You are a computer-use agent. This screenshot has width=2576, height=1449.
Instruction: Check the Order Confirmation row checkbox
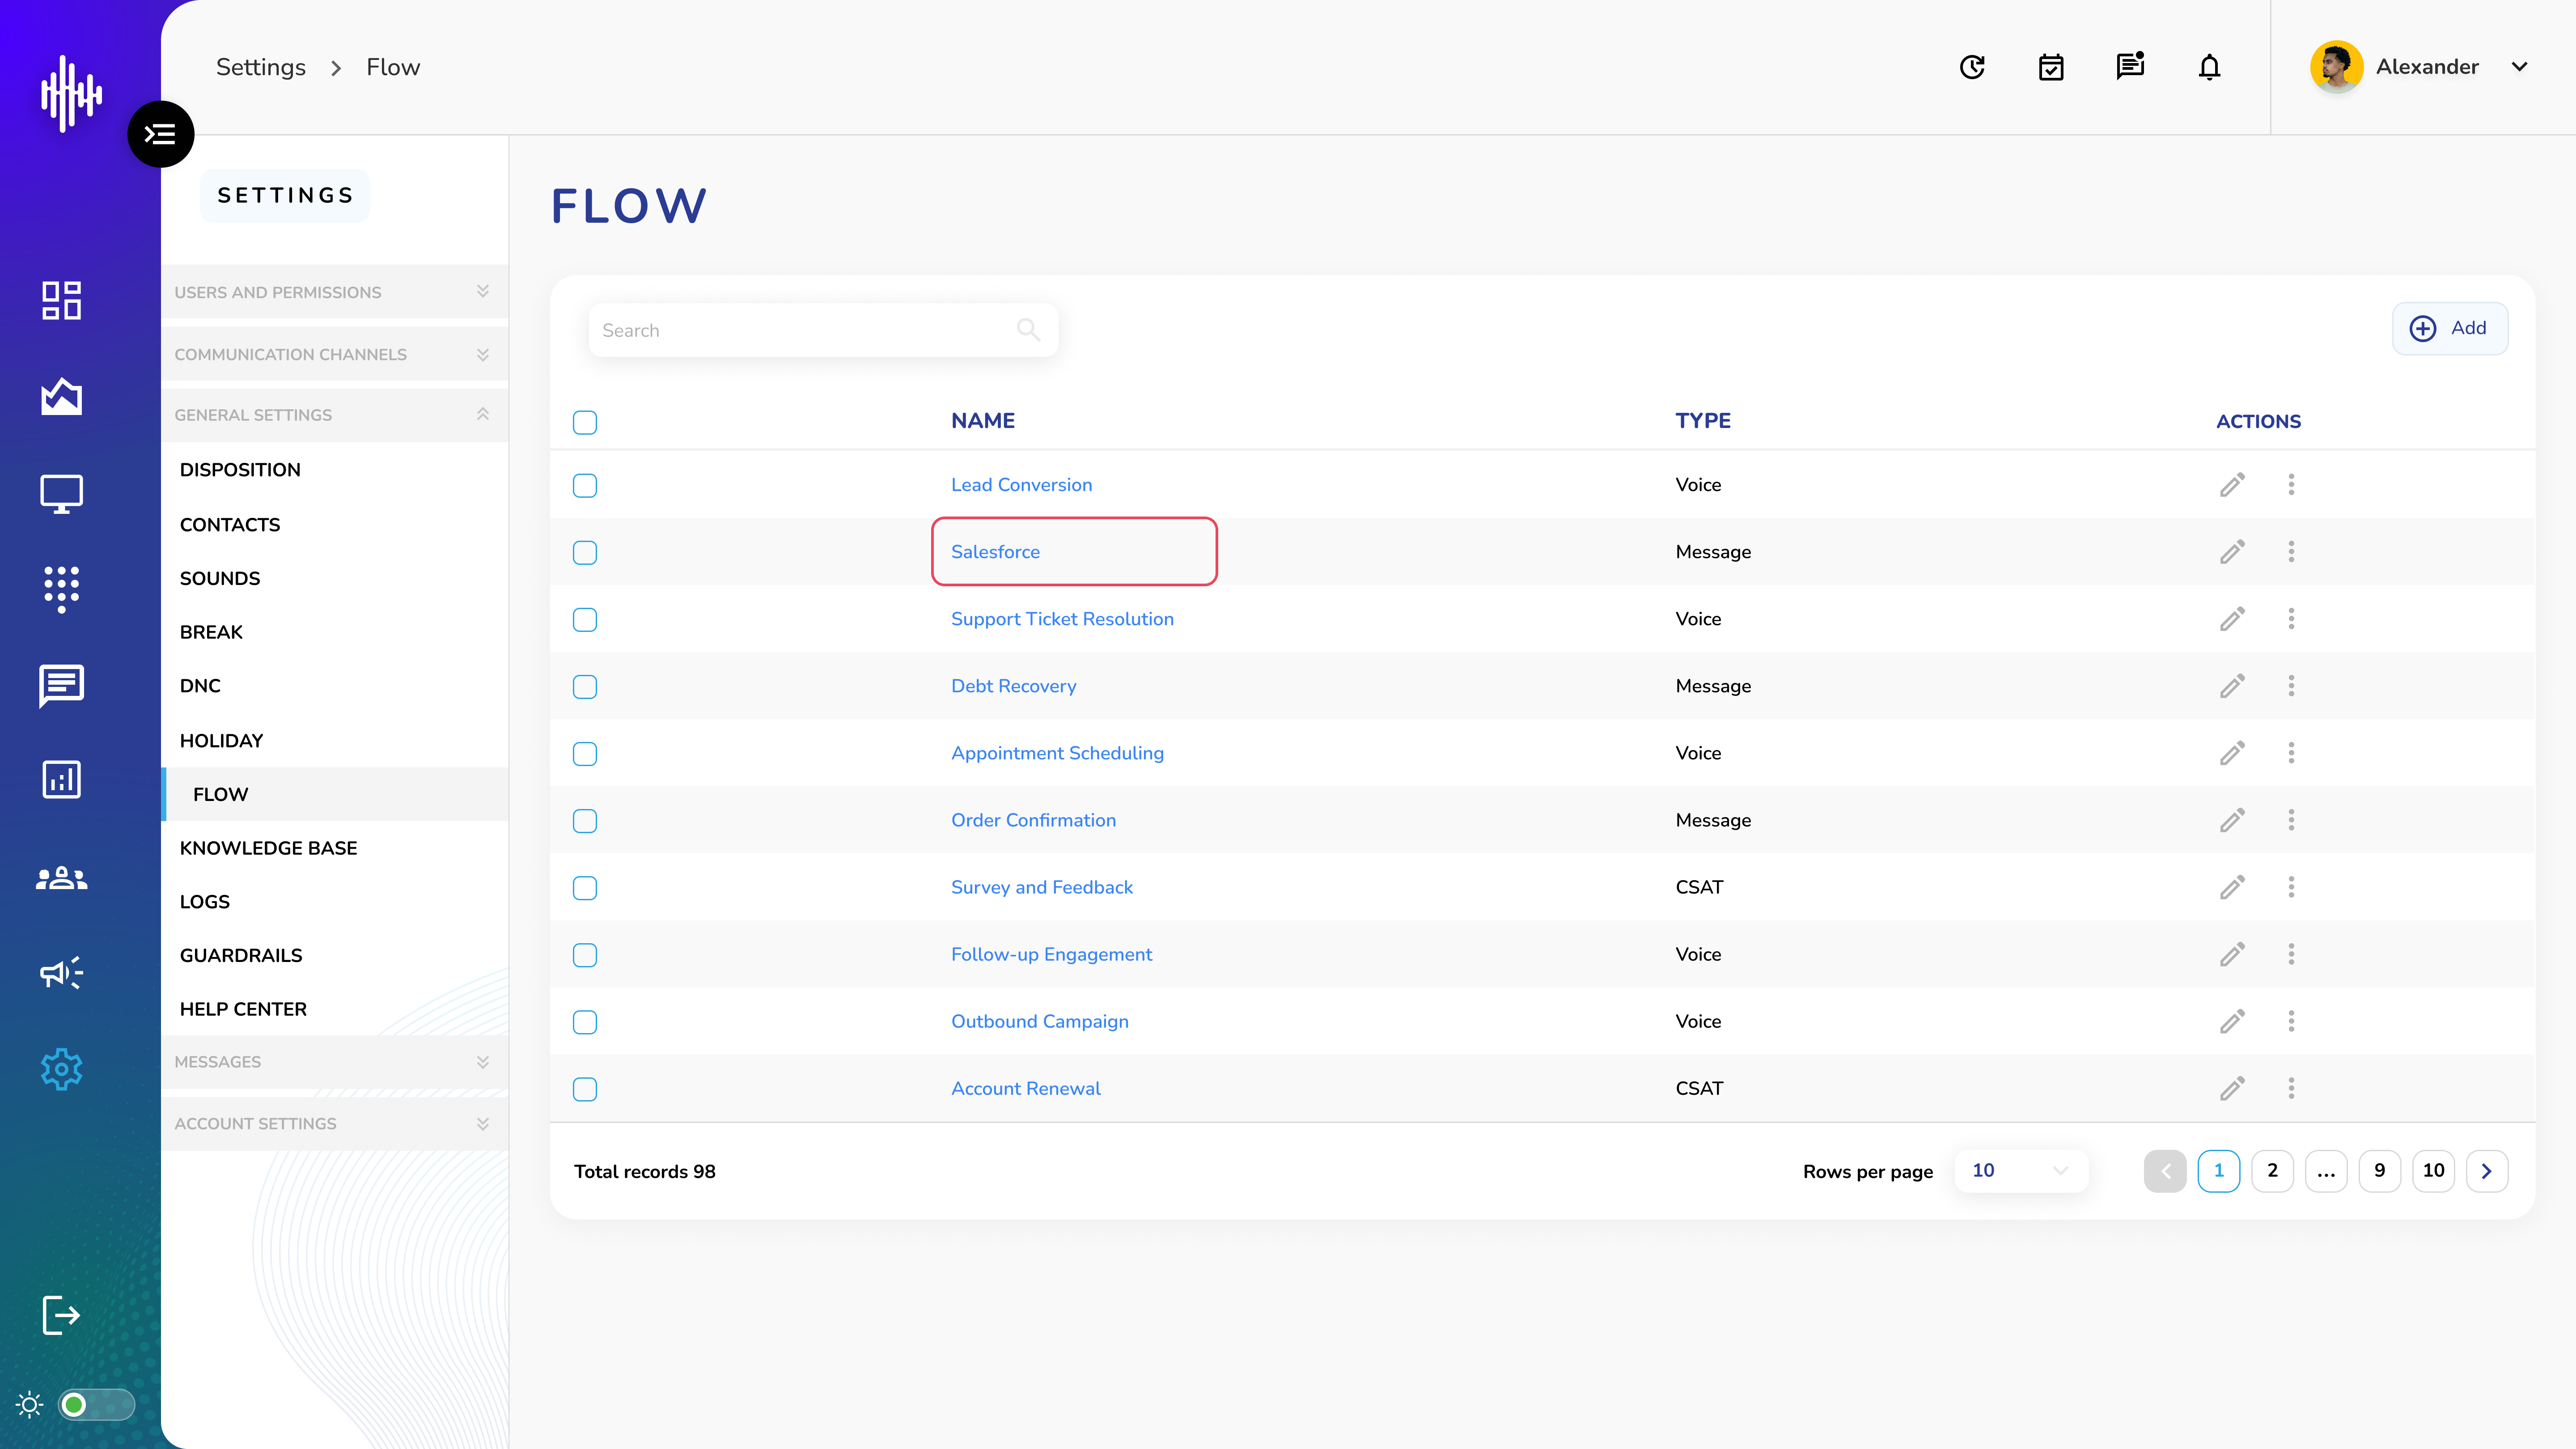pos(585,821)
